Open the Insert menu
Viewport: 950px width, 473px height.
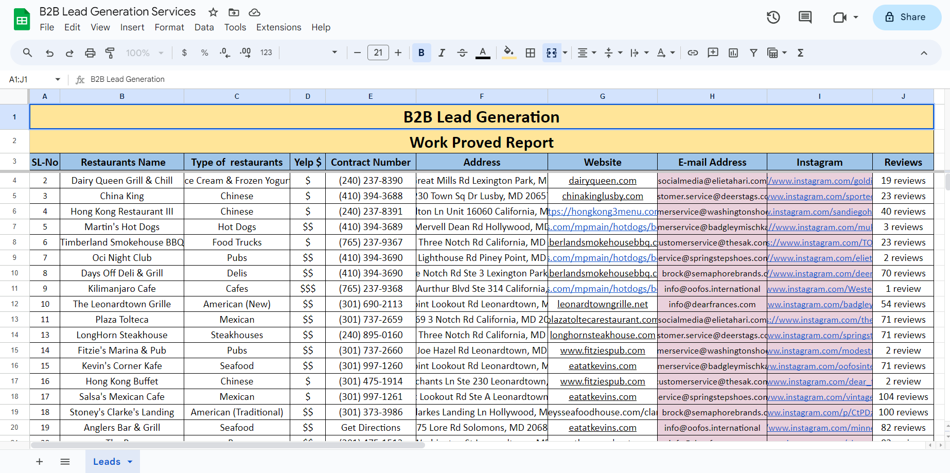pyautogui.click(x=132, y=27)
